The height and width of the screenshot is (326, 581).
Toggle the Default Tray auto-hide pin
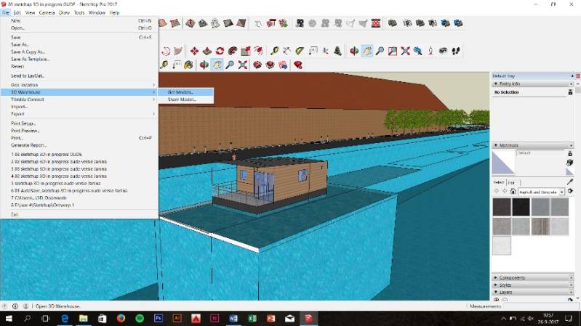(x=572, y=76)
